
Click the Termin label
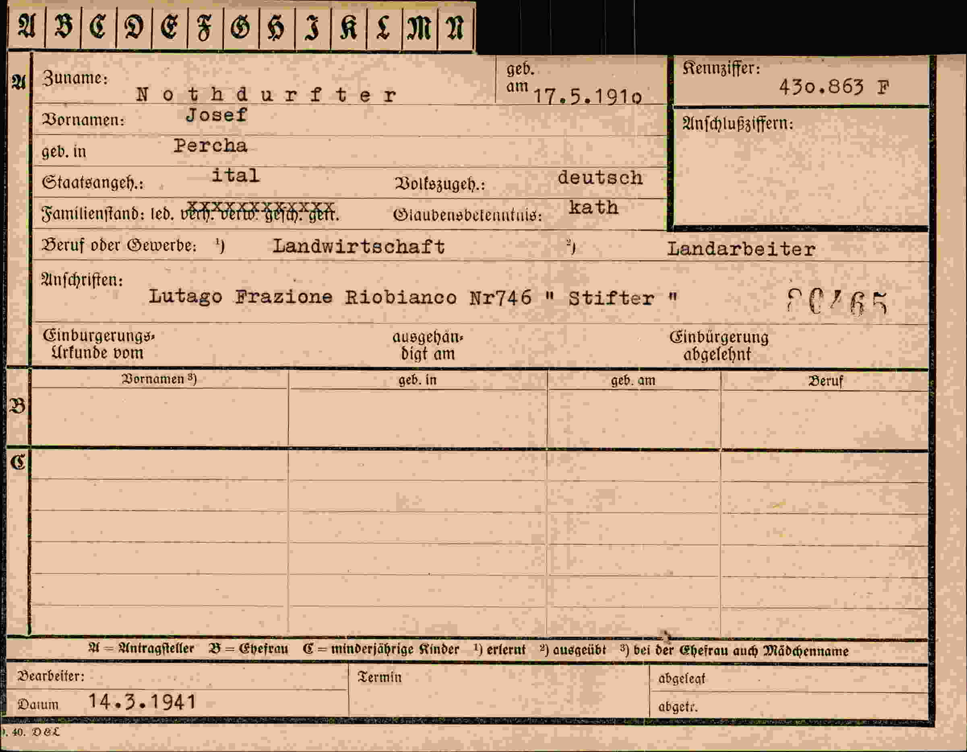coord(380,677)
